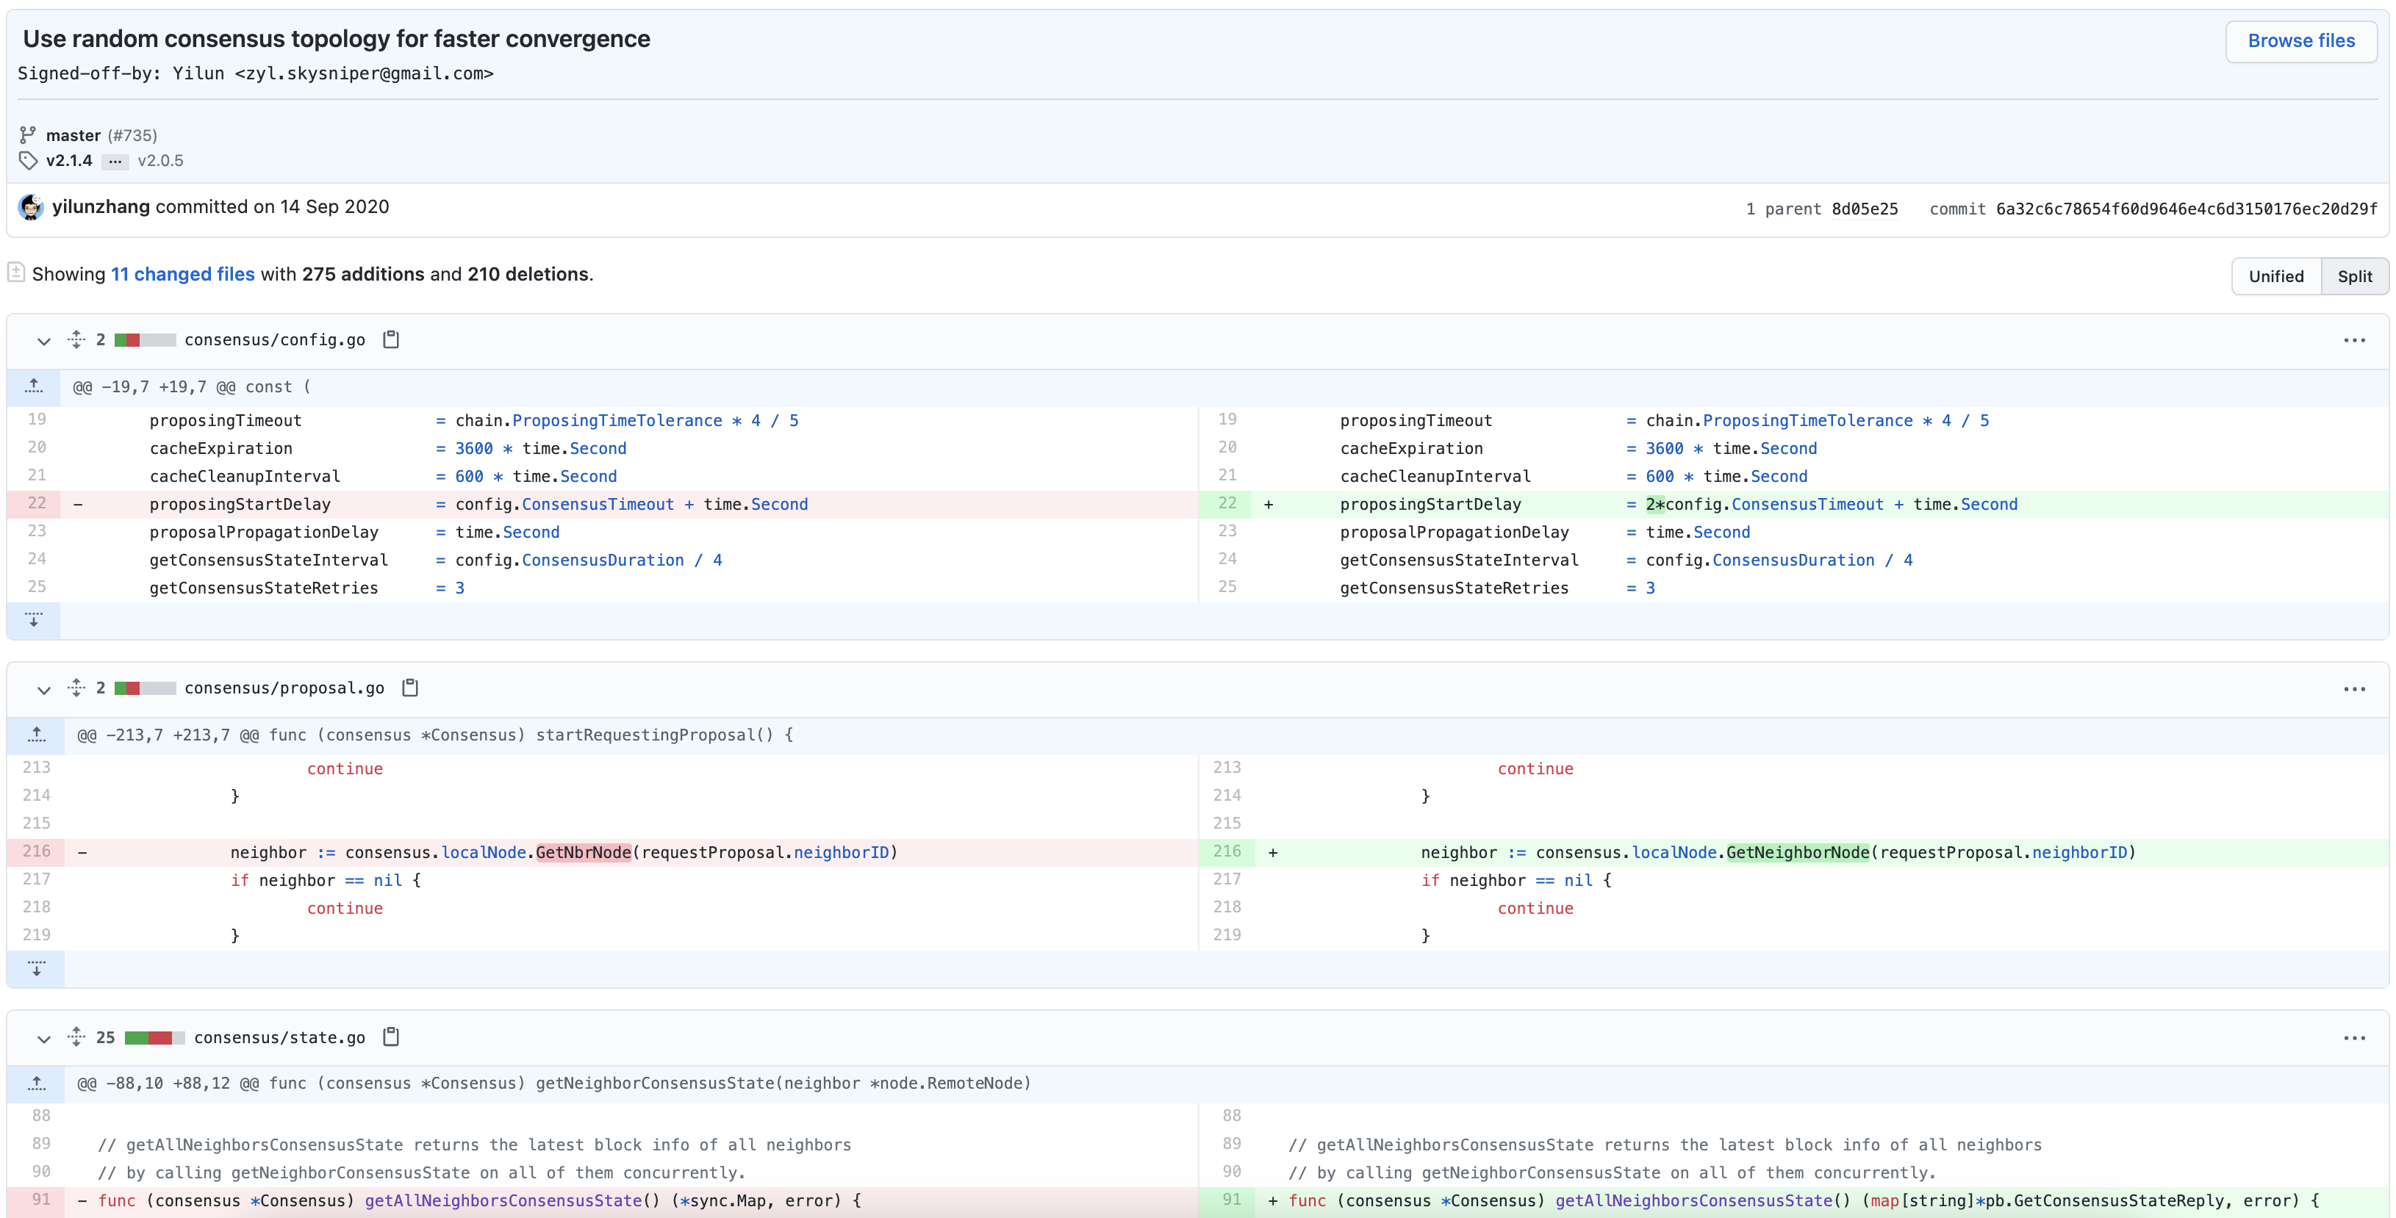Image resolution: width=2396 pixels, height=1218 pixels.
Task: Copy consensus/state.go file path
Action: pyautogui.click(x=392, y=1037)
